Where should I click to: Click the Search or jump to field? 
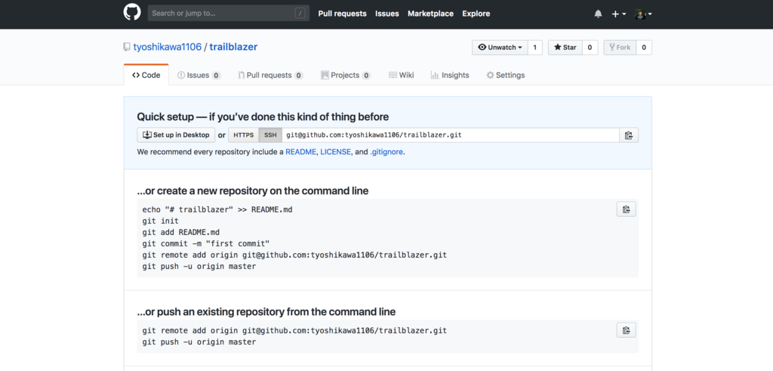tap(229, 14)
